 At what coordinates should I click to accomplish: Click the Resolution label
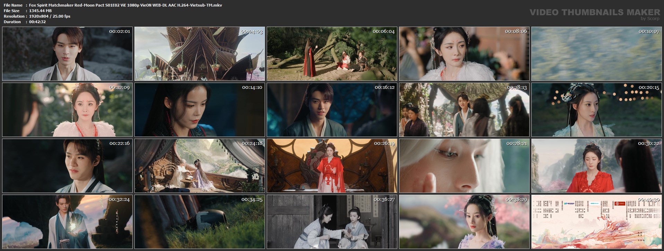pos(14,16)
